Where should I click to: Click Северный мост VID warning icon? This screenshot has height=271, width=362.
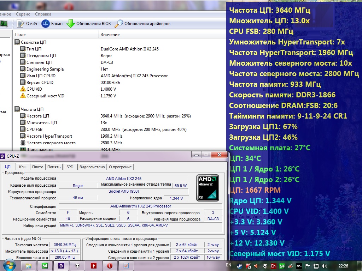(23, 95)
